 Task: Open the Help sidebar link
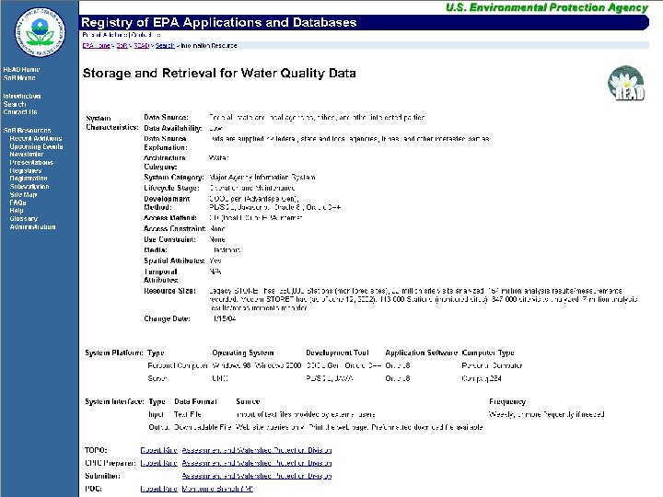point(17,211)
